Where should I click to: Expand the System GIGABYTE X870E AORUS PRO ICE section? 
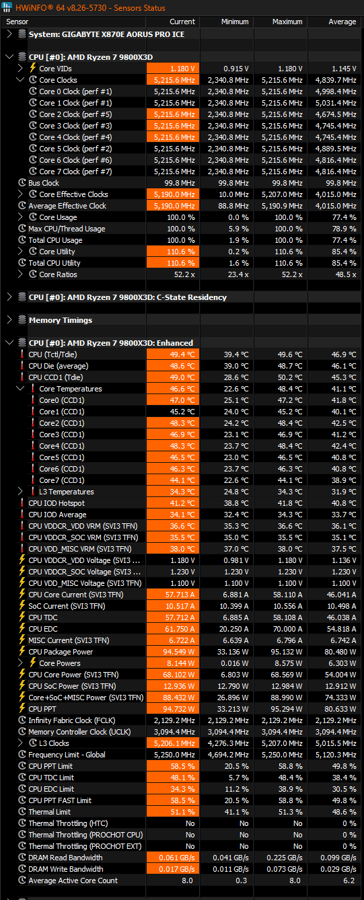pos(9,34)
